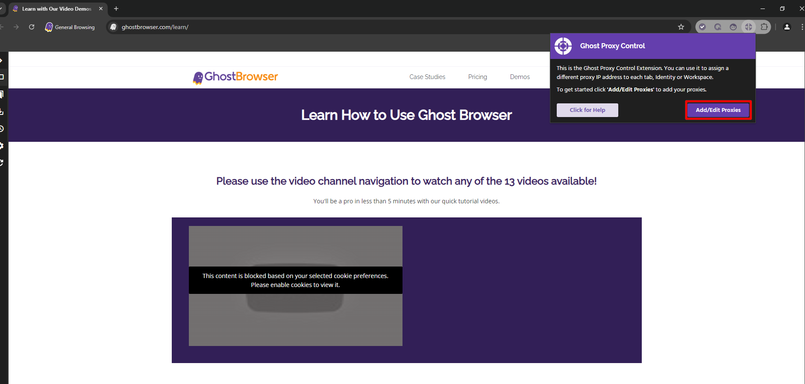Viewport: 805px width, 384px height.
Task: Select Demos in the site navigation
Action: [520, 77]
